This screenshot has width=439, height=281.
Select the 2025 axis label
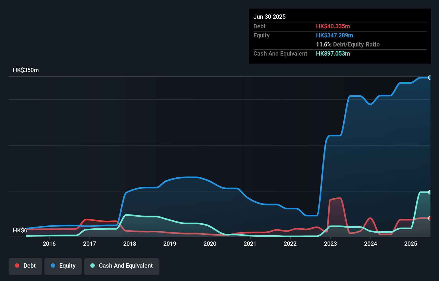411,244
